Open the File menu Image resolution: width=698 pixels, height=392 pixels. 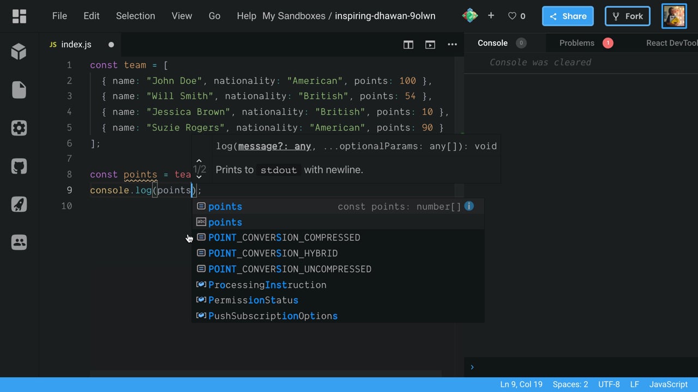(x=59, y=16)
